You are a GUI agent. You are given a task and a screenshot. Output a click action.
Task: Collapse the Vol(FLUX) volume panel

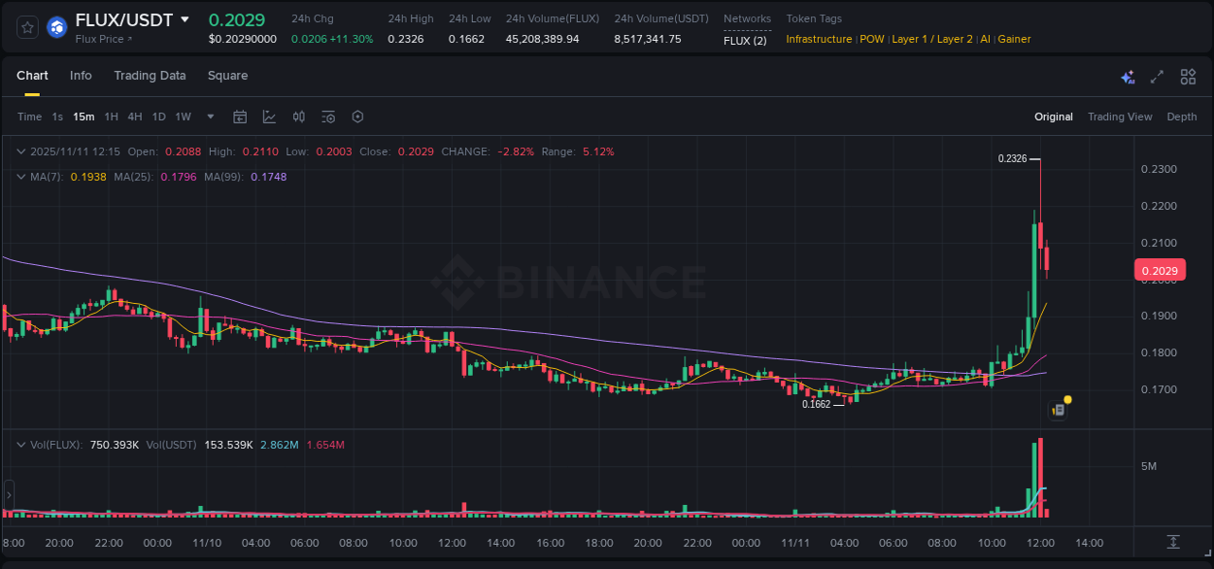point(19,443)
